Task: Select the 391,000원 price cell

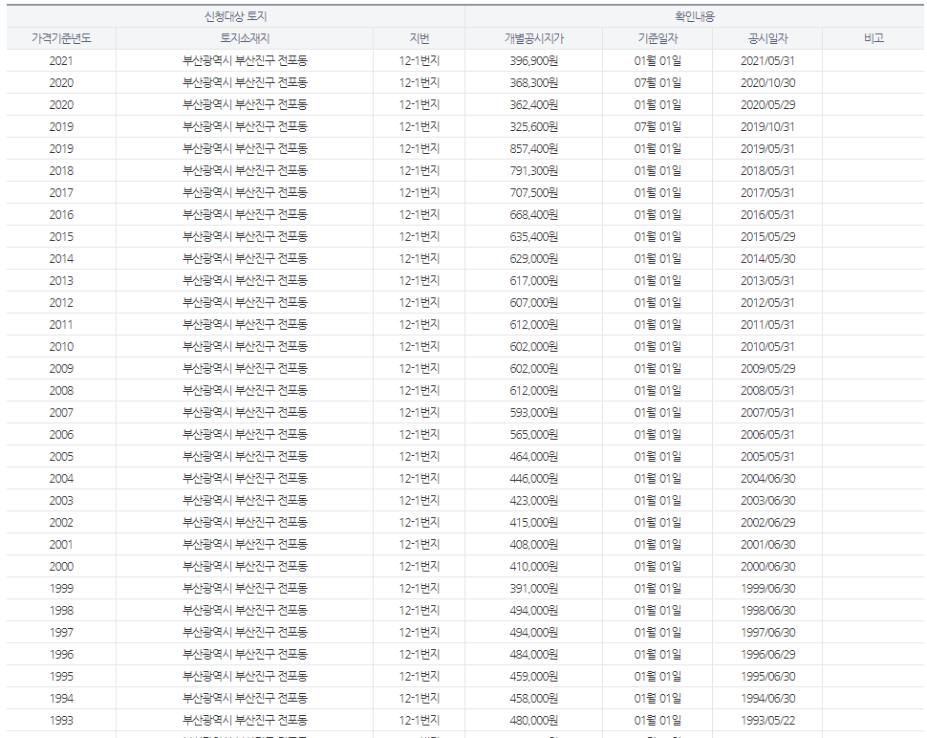Action: click(x=534, y=588)
